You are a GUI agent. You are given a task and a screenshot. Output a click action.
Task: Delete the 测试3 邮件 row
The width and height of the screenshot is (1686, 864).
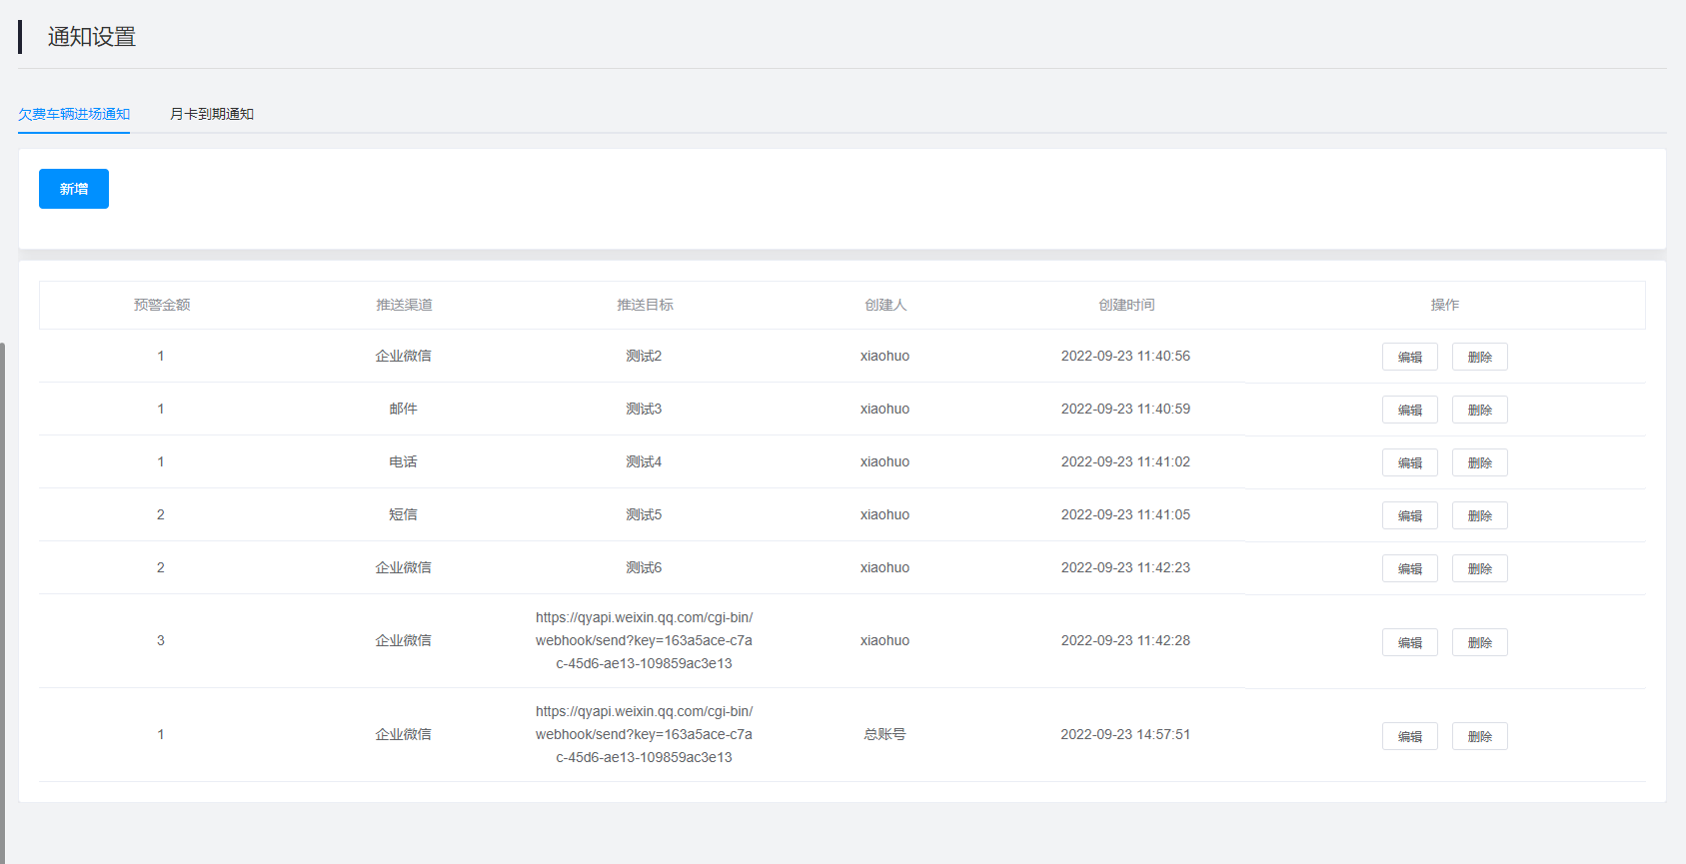1479,410
